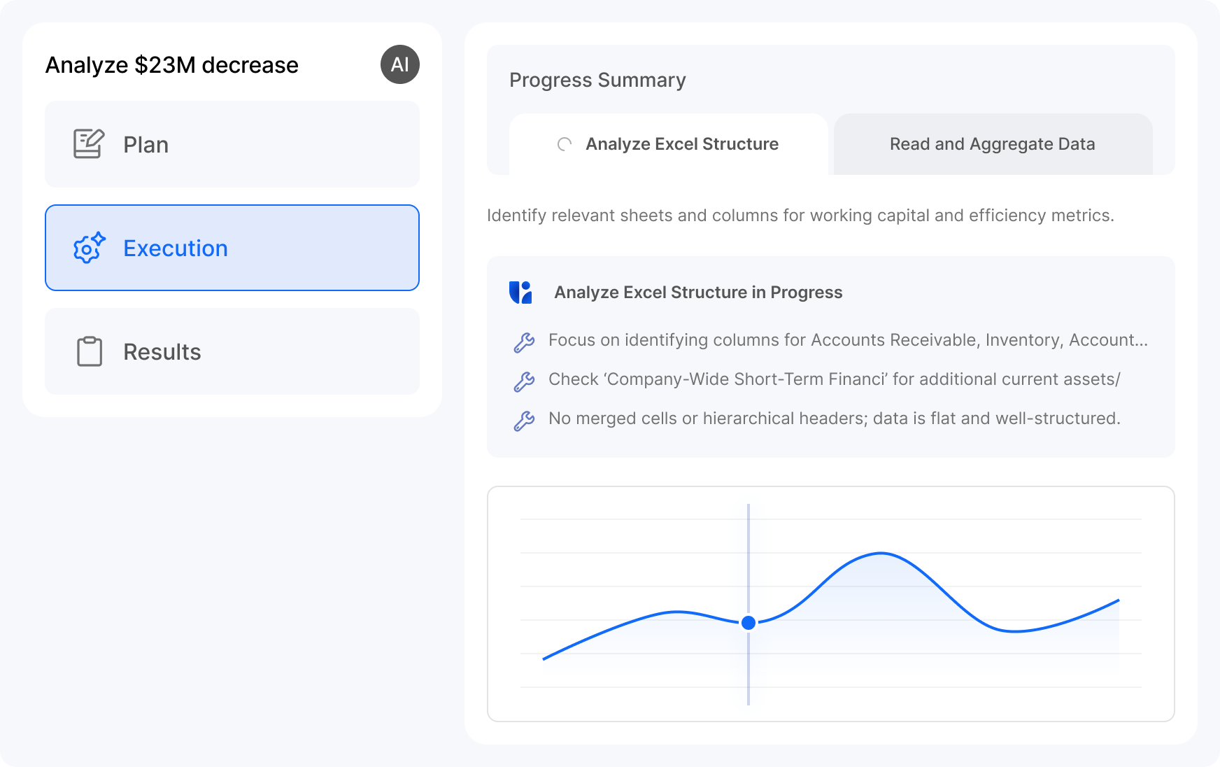Switch to Read and Aggregate Data tab

point(992,144)
